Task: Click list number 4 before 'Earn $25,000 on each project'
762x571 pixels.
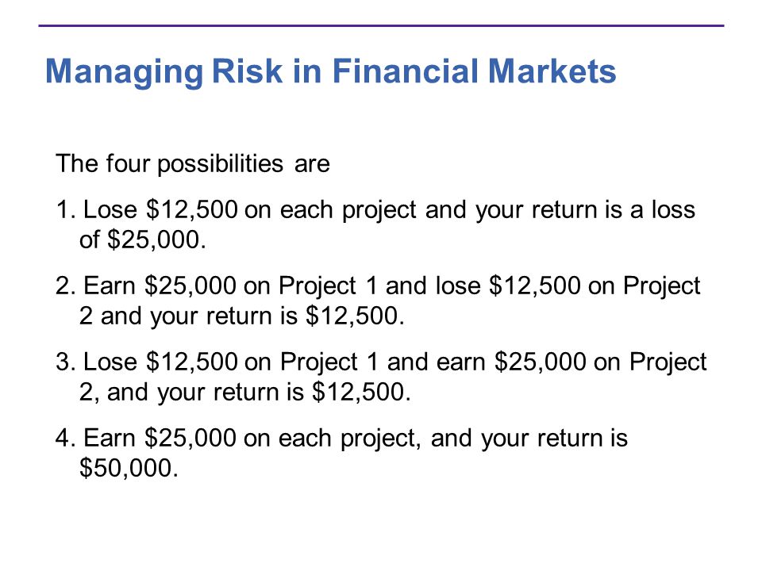Action: (65, 438)
